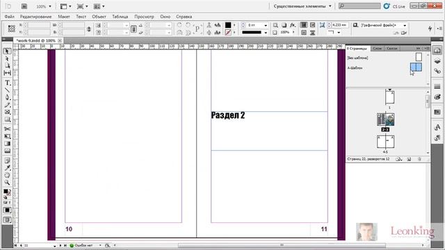Open the Arrange Documents dropdown
Screen dimensions: 445x250
pos(99,6)
